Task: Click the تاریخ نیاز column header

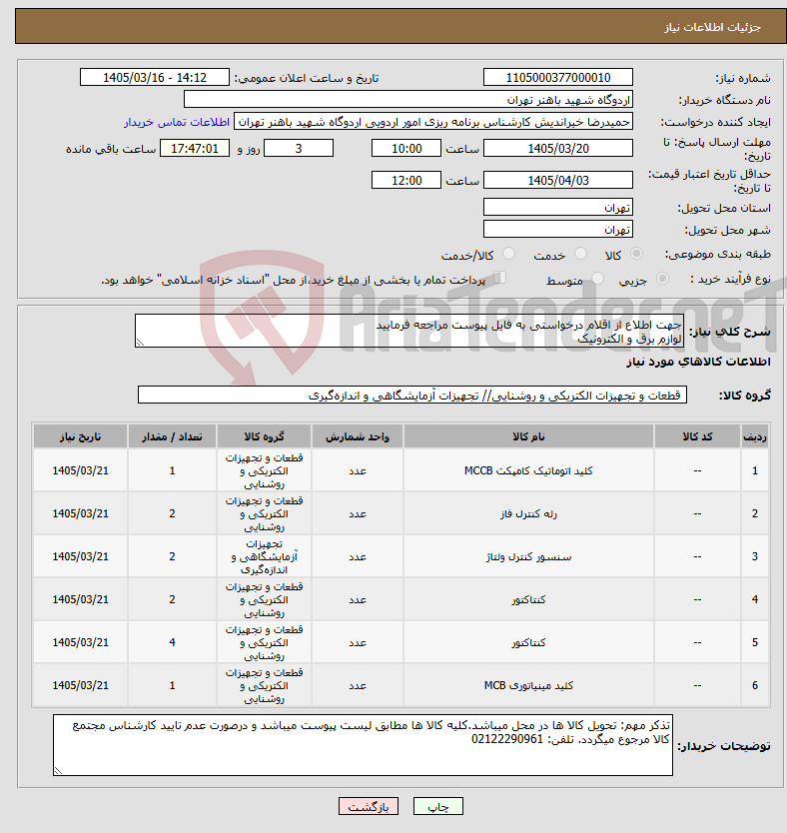Action: point(80,436)
